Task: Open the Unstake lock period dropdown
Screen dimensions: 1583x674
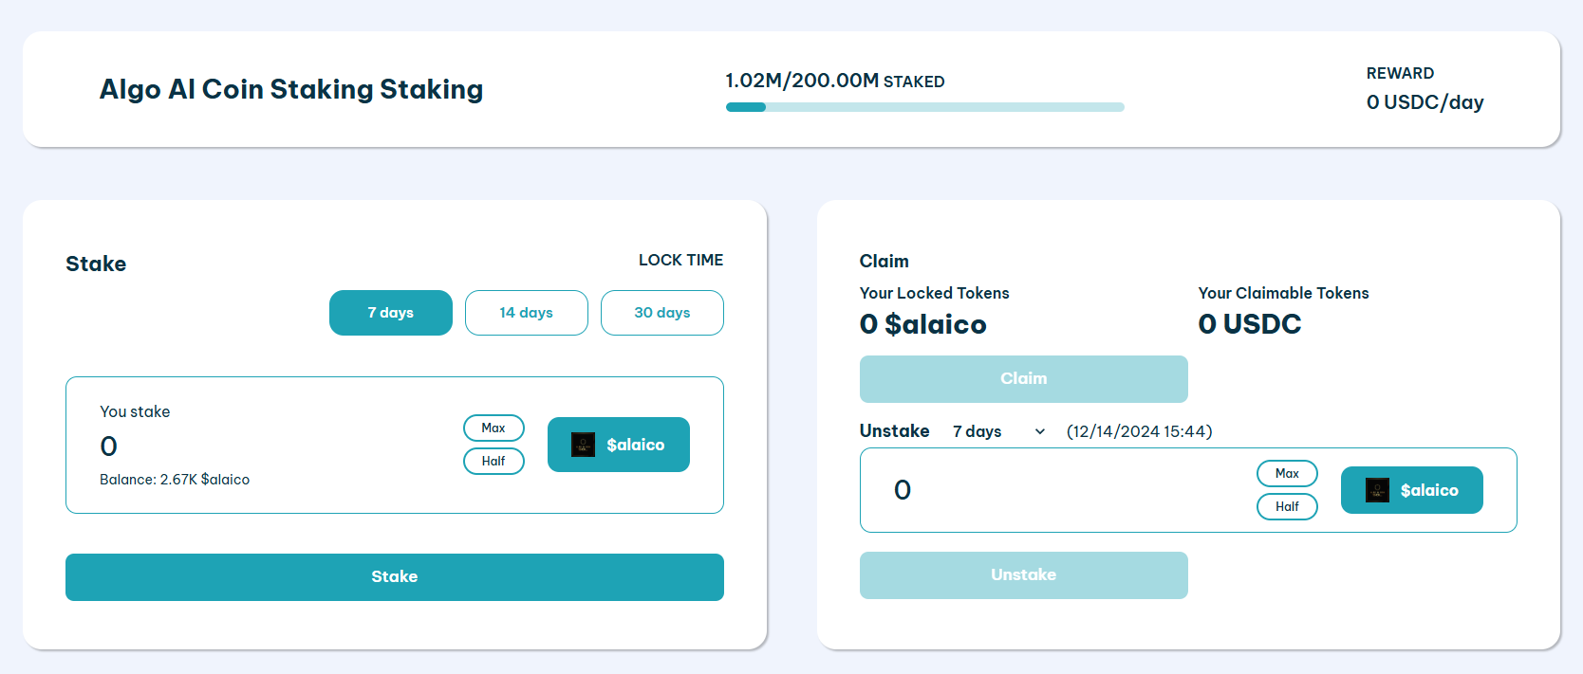Action: click(x=997, y=431)
